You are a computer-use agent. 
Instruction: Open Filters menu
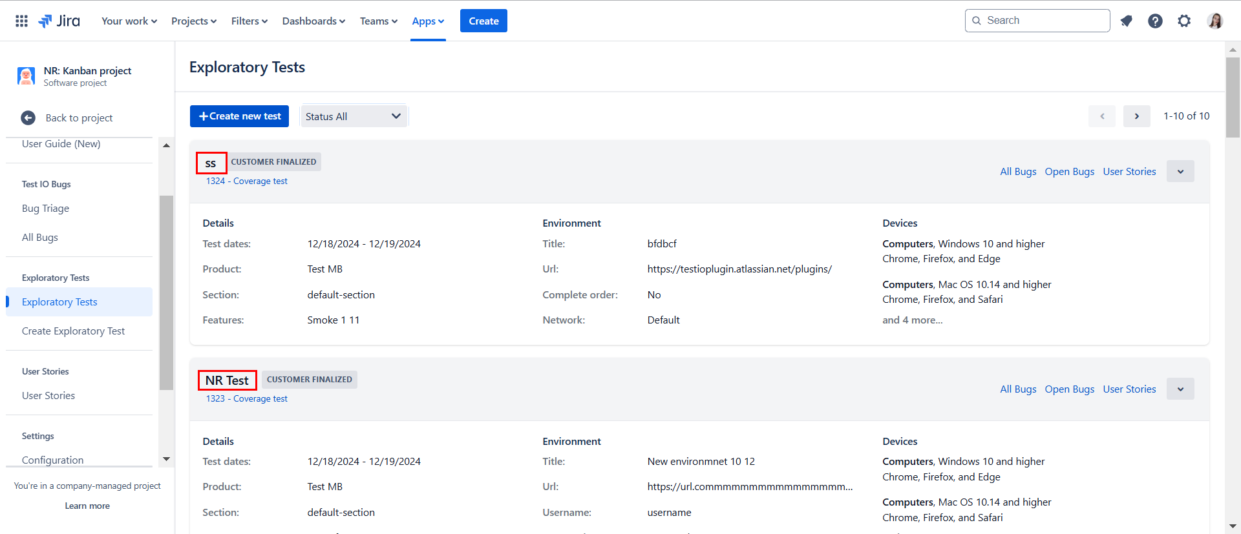(249, 21)
